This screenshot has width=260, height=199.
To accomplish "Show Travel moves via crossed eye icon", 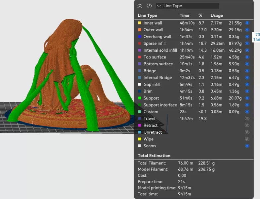I will click(247, 118).
